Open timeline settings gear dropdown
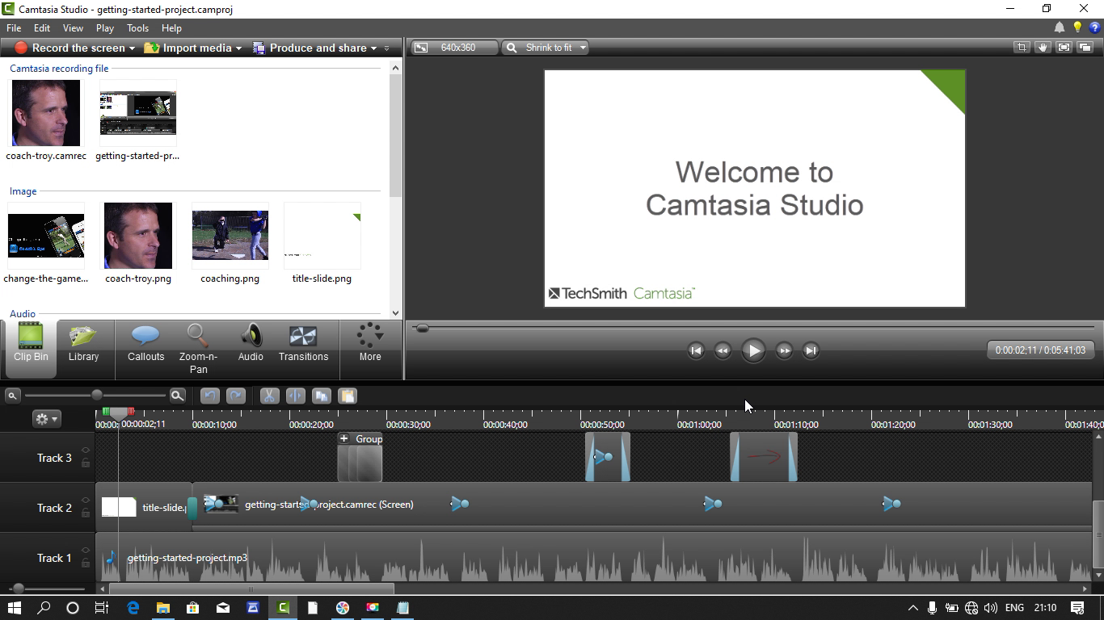 coord(46,419)
